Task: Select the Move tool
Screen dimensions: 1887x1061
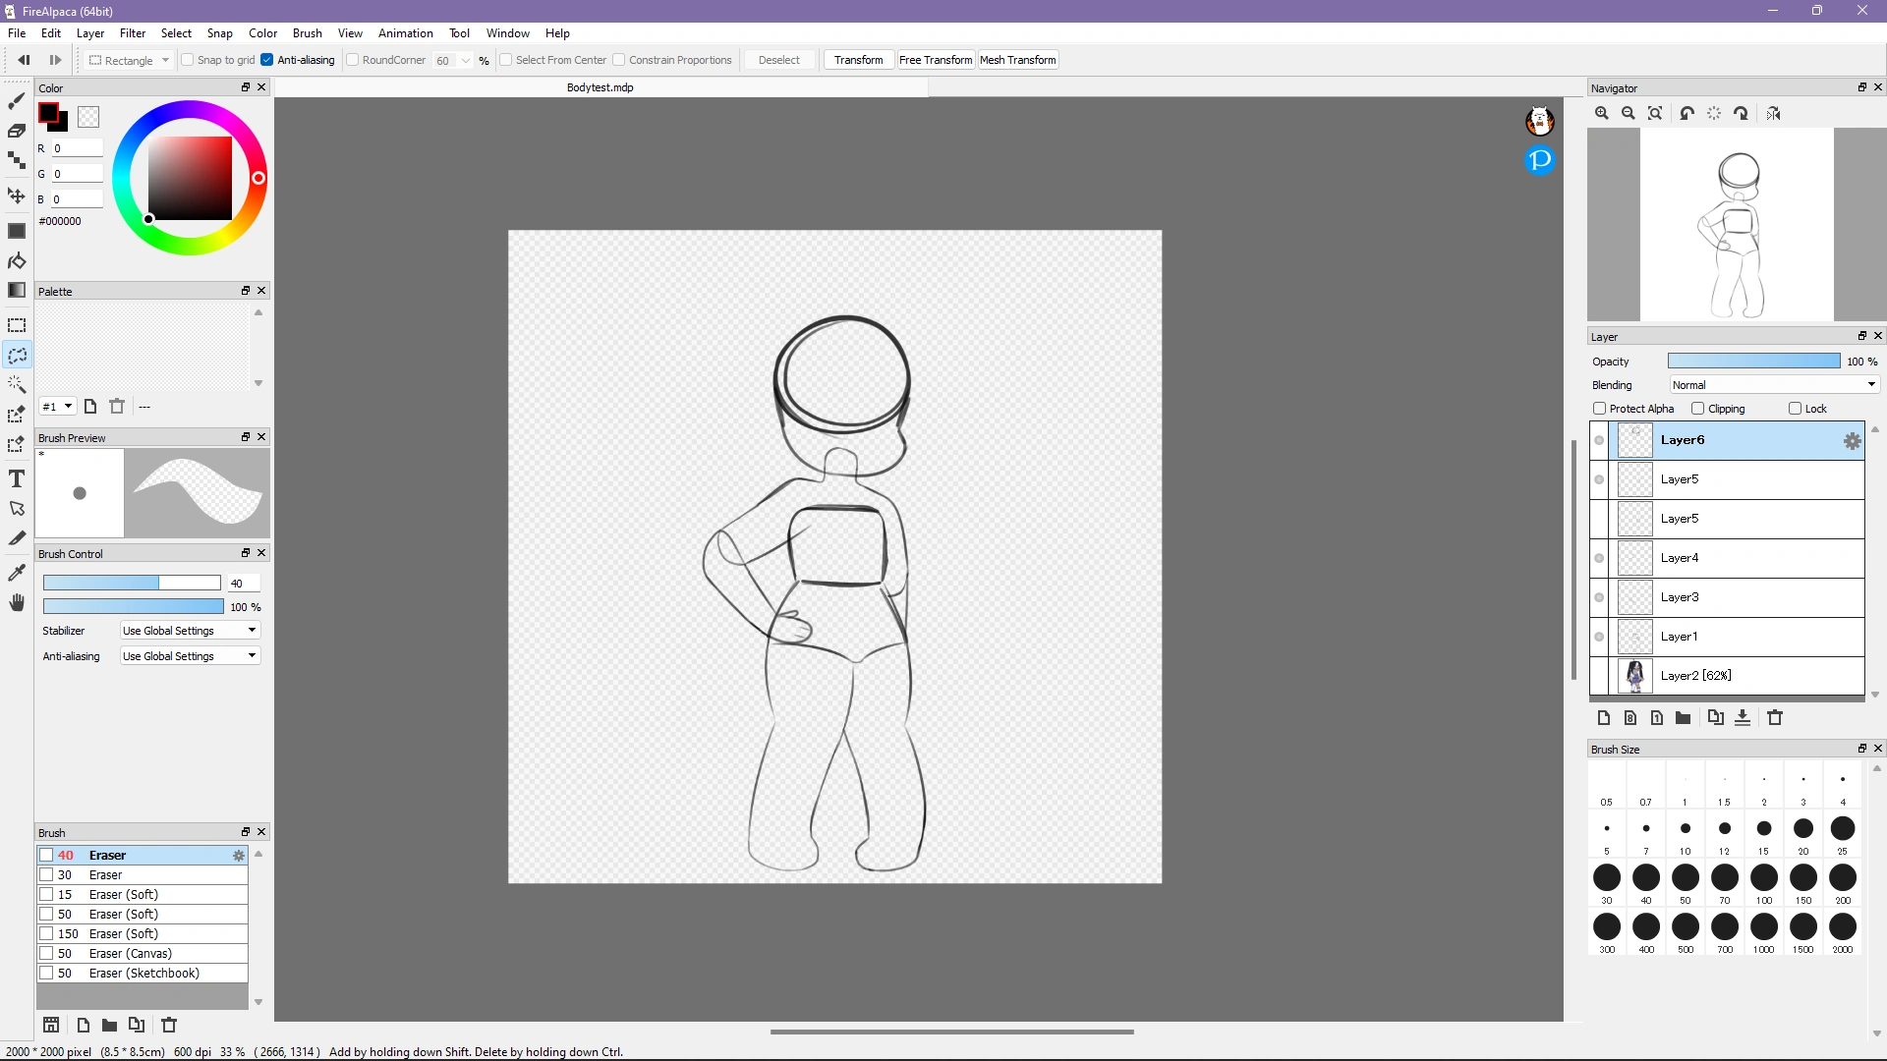Action: tap(17, 195)
